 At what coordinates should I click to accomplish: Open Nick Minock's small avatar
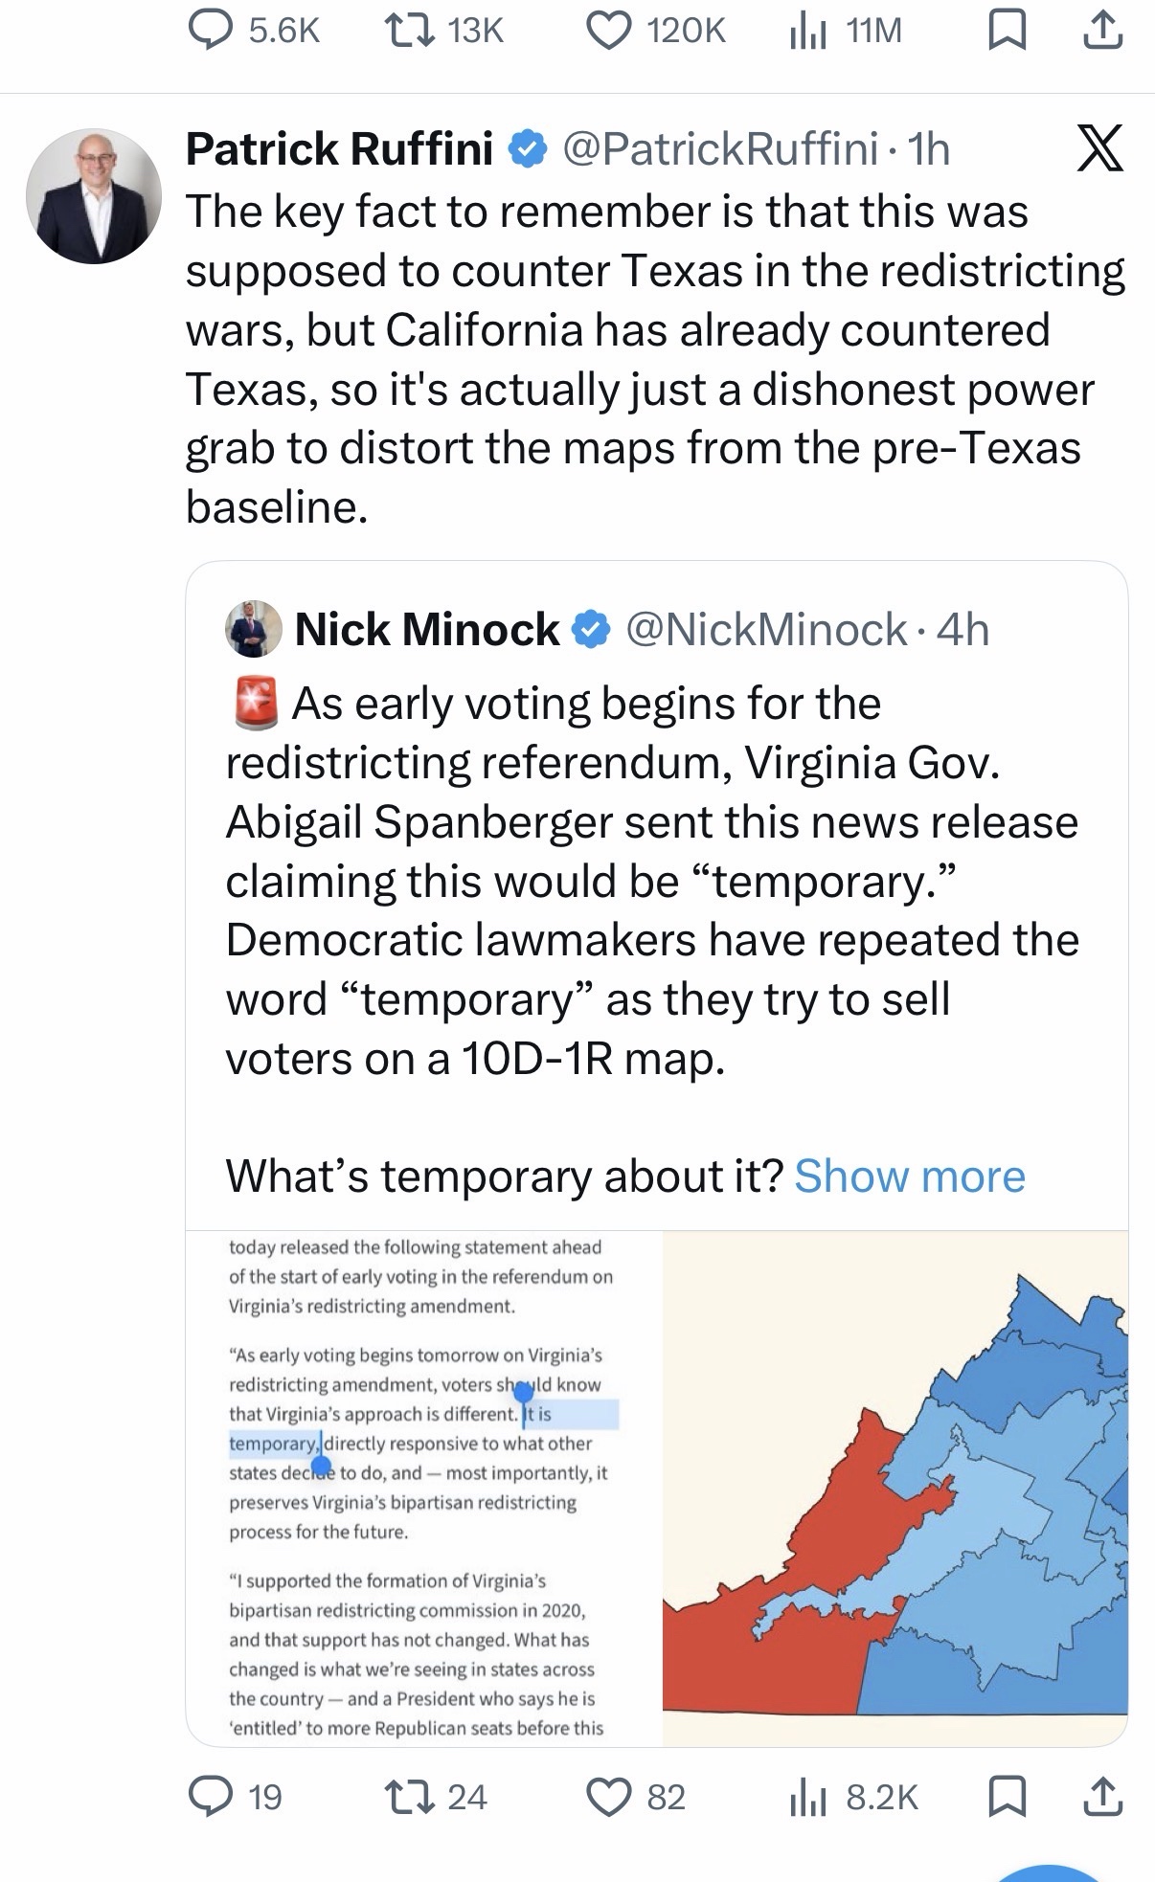click(254, 629)
